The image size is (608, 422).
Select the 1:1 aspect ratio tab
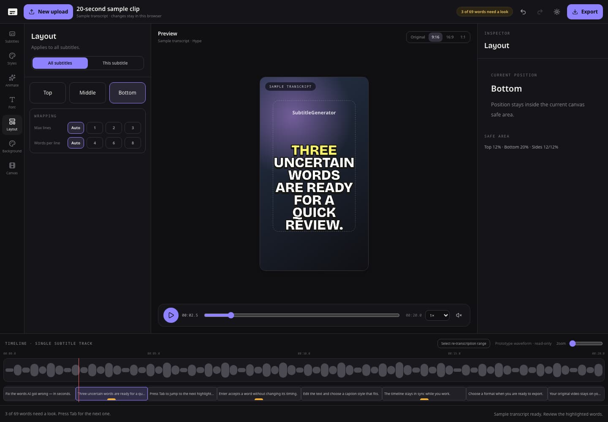coord(463,37)
